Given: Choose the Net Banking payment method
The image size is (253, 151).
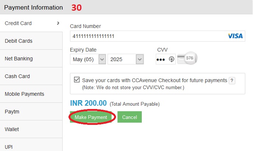Looking at the screenshot, I should click(19, 59).
